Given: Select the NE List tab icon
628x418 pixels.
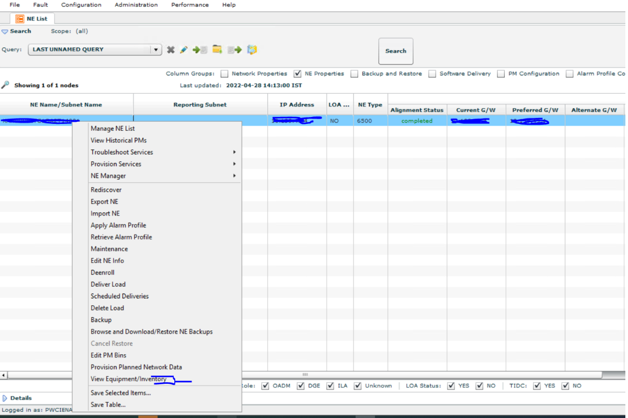Looking at the screenshot, I should pyautogui.click(x=20, y=18).
